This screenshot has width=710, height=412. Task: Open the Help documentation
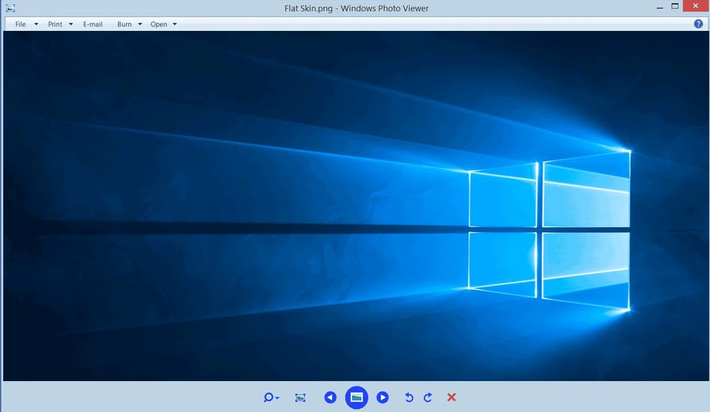pos(698,23)
